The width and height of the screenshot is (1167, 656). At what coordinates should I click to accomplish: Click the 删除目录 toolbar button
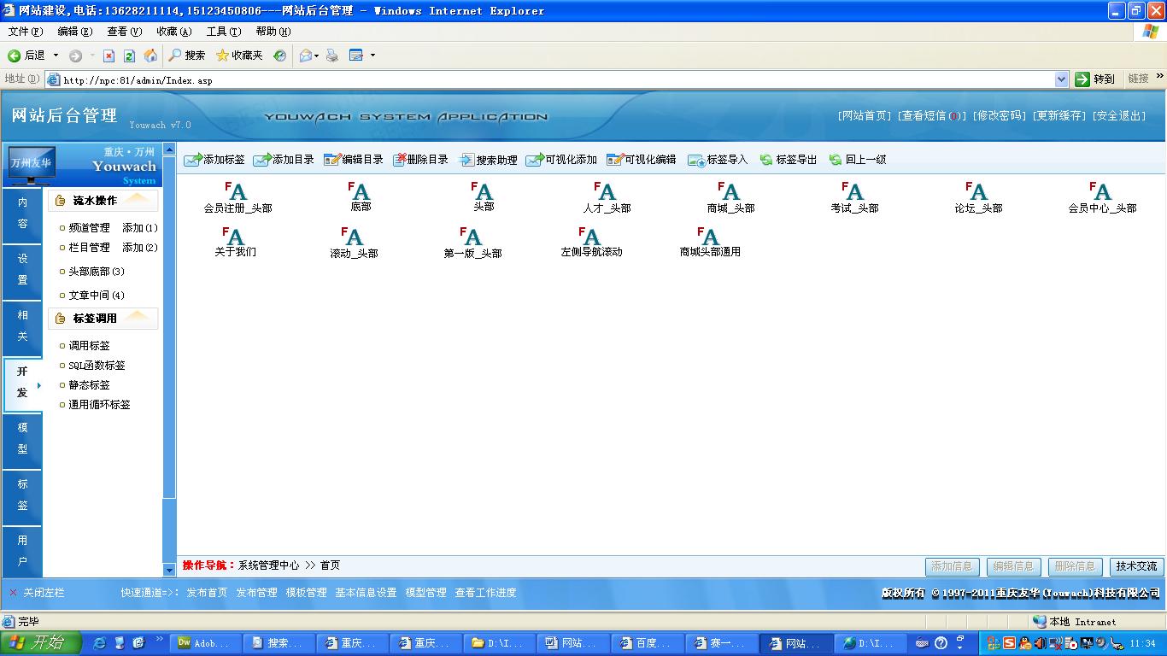point(420,160)
